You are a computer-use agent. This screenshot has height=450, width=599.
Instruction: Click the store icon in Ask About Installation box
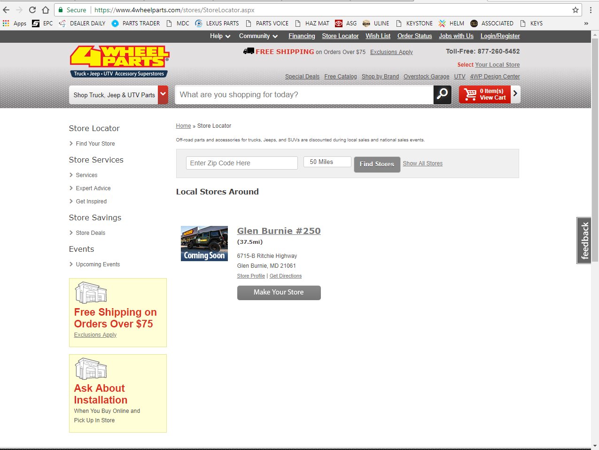[x=91, y=369]
